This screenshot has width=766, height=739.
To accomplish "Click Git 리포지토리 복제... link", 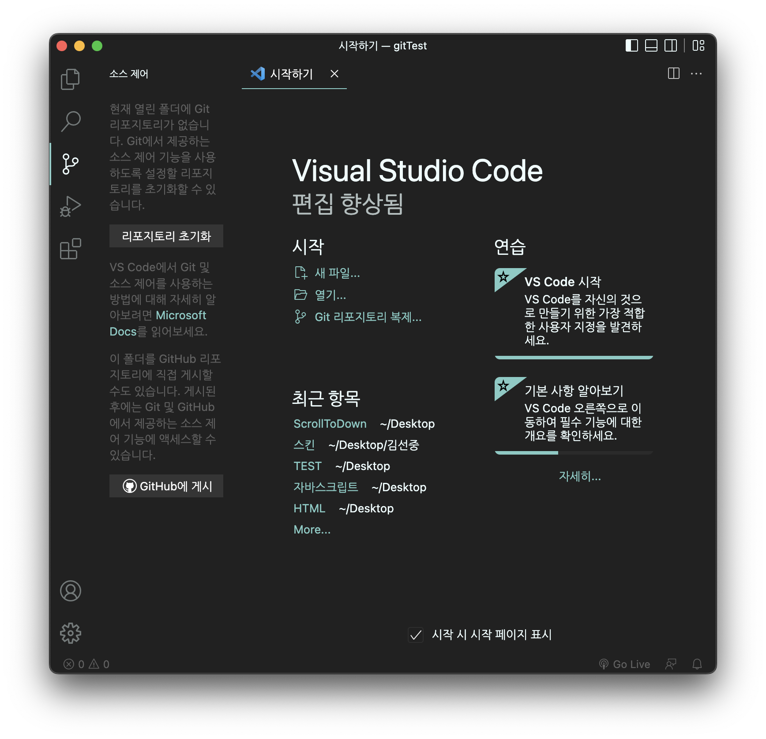I will click(x=368, y=317).
